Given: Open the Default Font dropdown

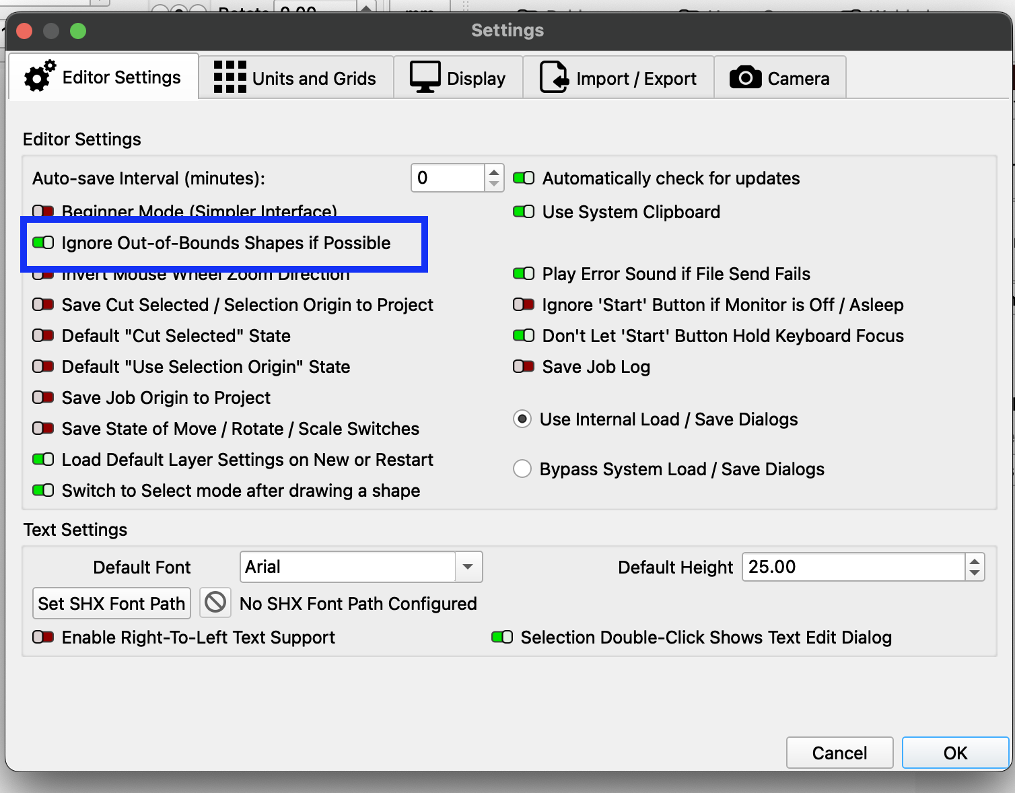Looking at the screenshot, I should click(x=468, y=567).
